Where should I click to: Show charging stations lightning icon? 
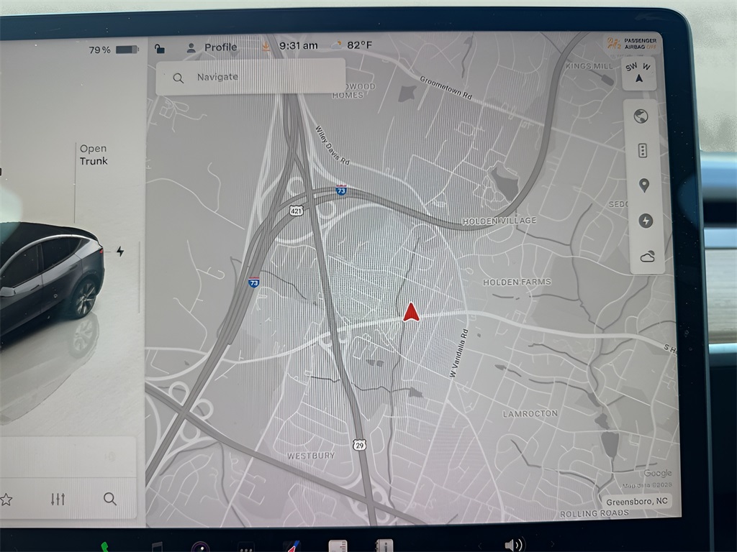645,221
